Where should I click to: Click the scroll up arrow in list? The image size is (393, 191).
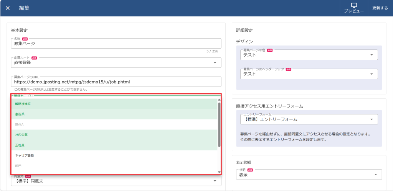pyautogui.click(x=219, y=100)
